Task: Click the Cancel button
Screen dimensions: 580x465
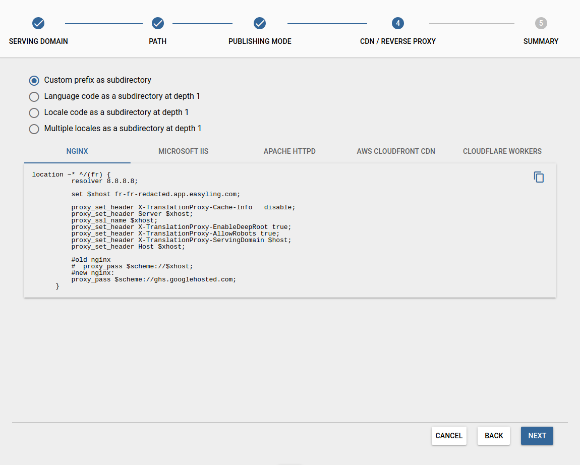Action: click(x=449, y=436)
